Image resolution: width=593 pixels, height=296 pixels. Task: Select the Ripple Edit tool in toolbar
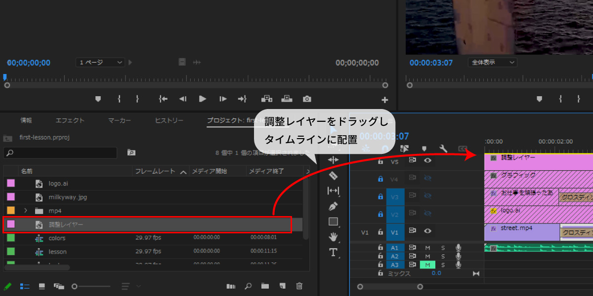[334, 159]
